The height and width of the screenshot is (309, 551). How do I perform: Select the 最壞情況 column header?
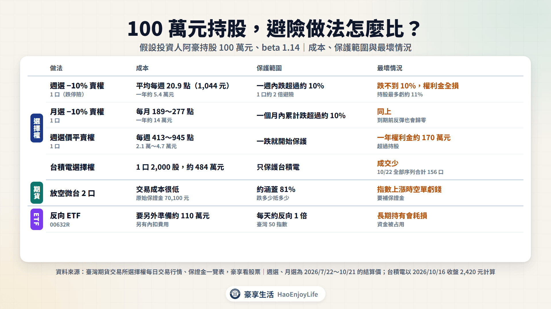click(390, 68)
